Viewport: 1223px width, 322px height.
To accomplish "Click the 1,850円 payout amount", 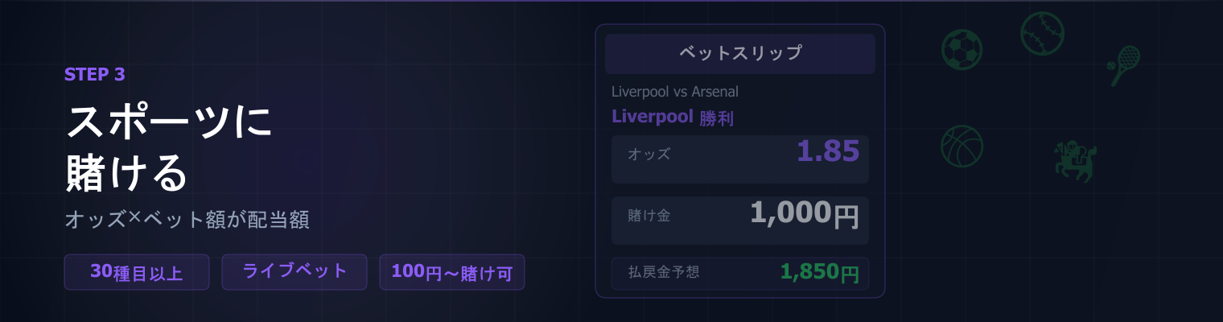I will pyautogui.click(x=819, y=273).
